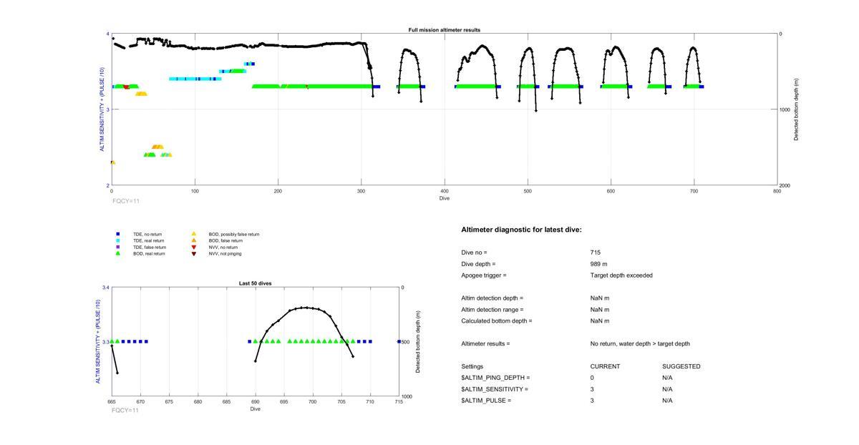Click the current value 0 for $ALTIM_PING_DEPTH
The height and width of the screenshot is (445, 859).
592,378
